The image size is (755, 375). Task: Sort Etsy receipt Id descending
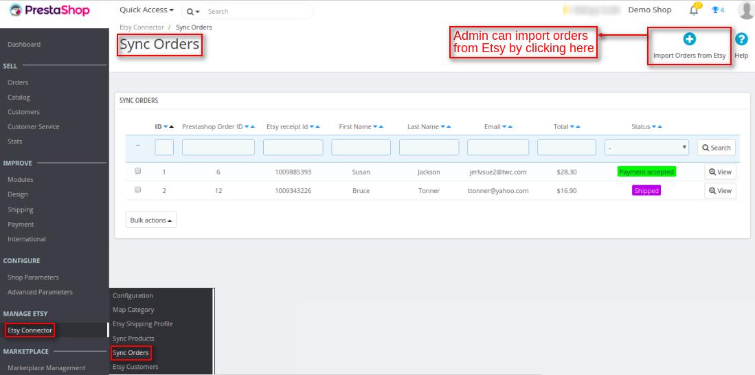312,127
